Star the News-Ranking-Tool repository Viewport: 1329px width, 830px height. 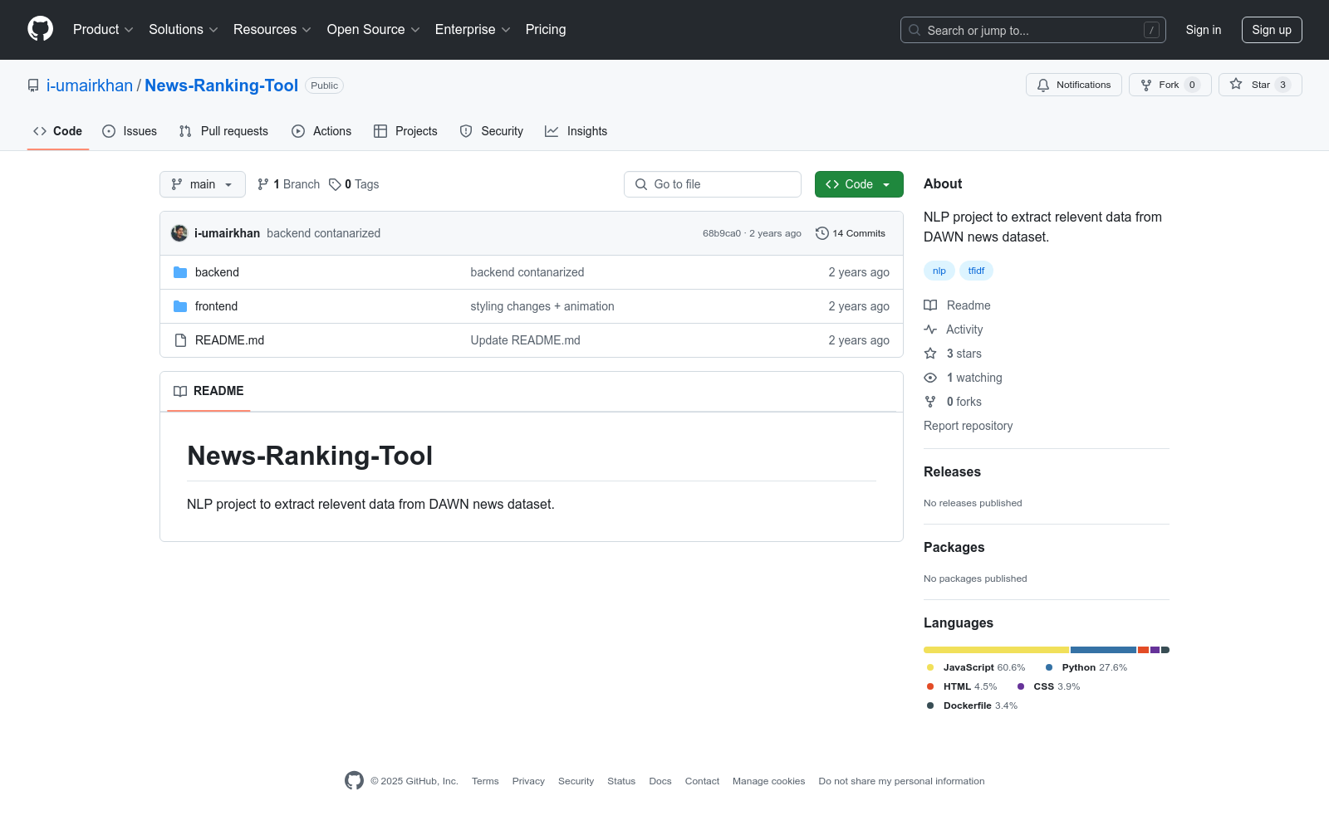coord(1260,85)
